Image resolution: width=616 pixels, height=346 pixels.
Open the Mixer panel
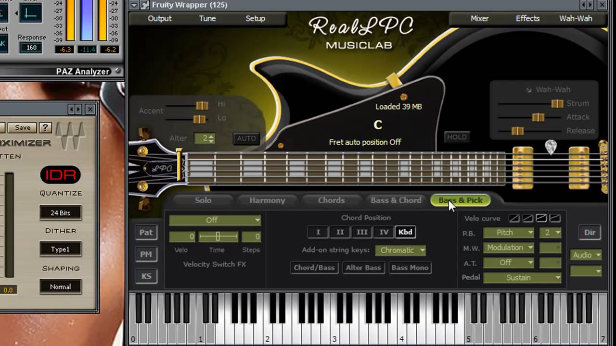tap(479, 18)
